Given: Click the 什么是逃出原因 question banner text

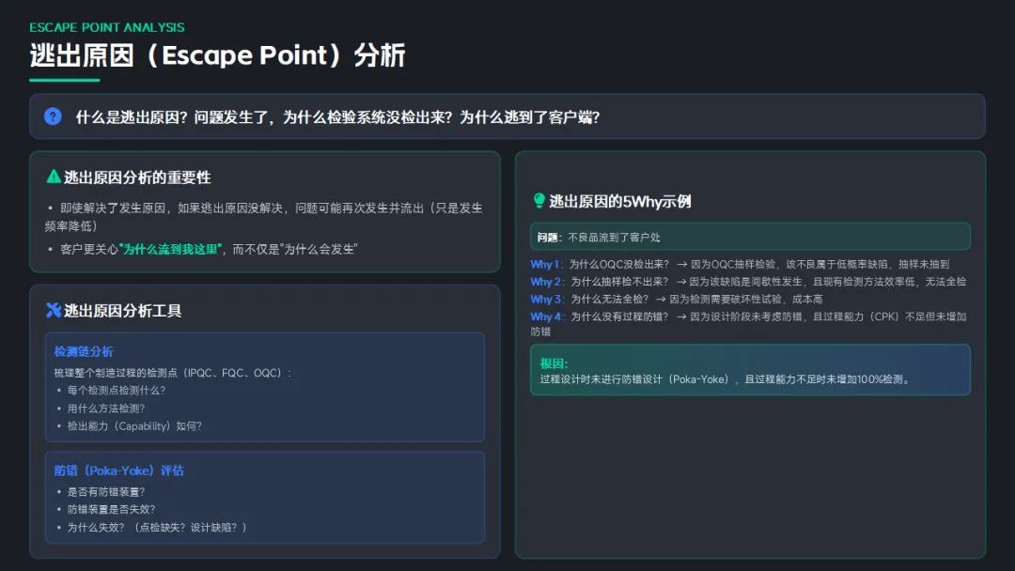Looking at the screenshot, I should pos(337,117).
